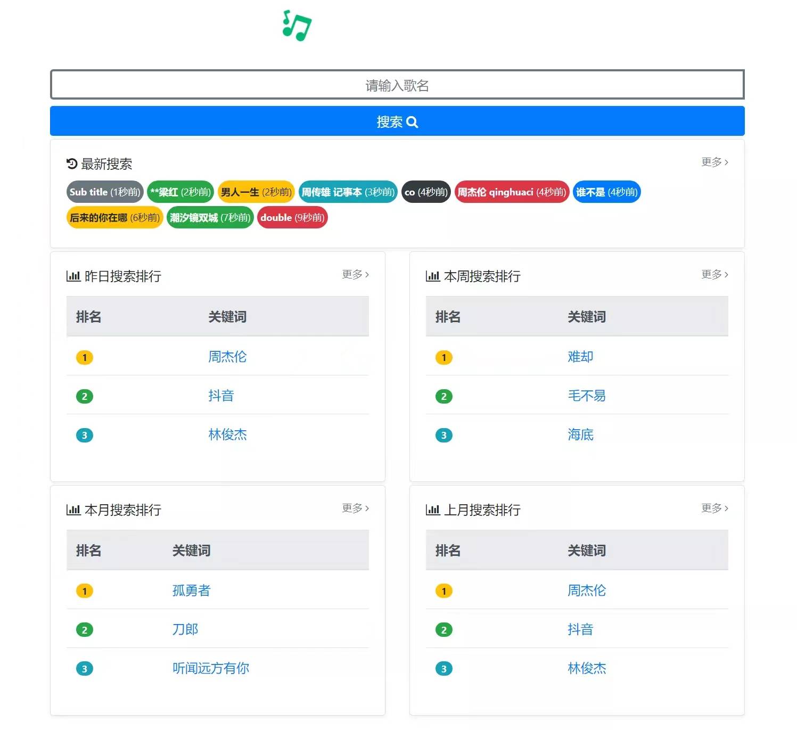Focus the song name search field
The width and height of the screenshot is (797, 730).
pos(397,85)
